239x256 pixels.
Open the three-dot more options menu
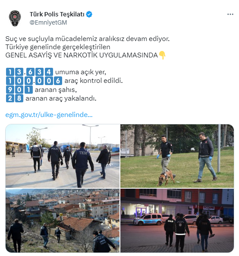click(230, 14)
